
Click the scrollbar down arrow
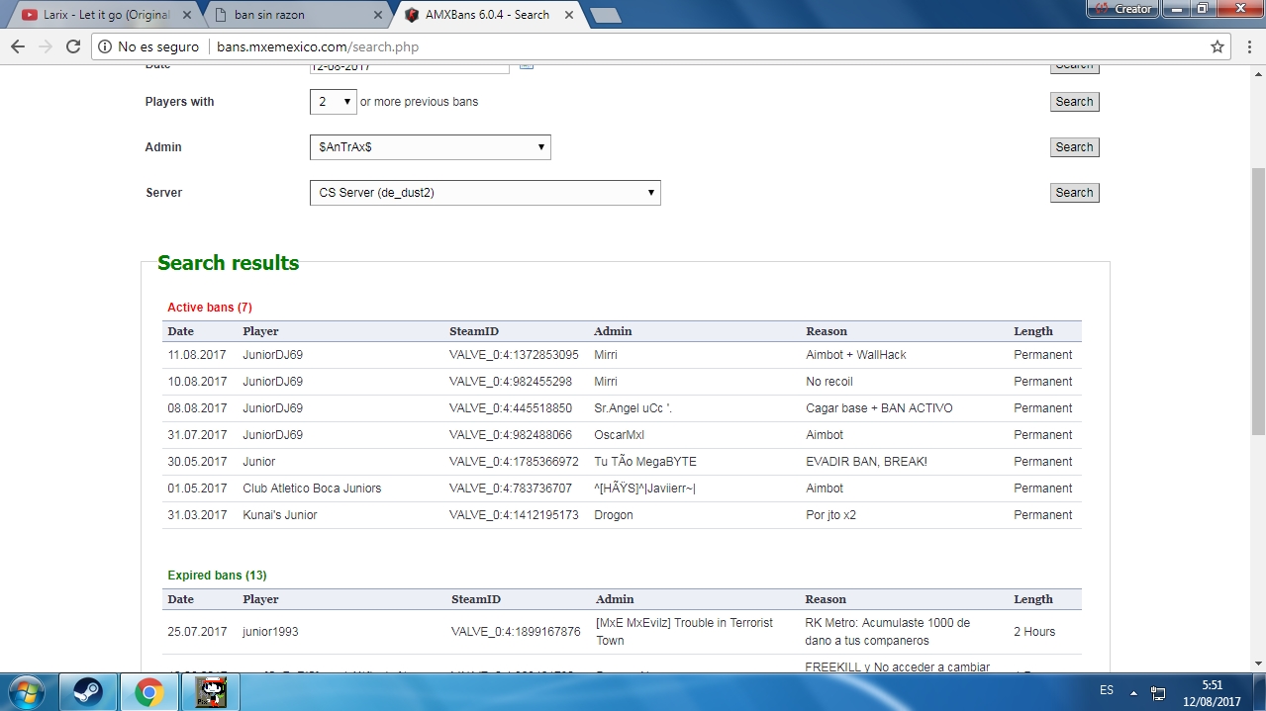[1257, 663]
